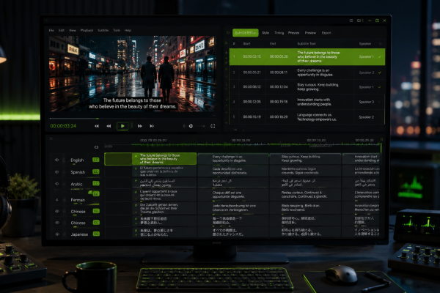Viewport: 440px width, 293px height.
Task: Select the active Subtitle Editor button
Action: 246,33
